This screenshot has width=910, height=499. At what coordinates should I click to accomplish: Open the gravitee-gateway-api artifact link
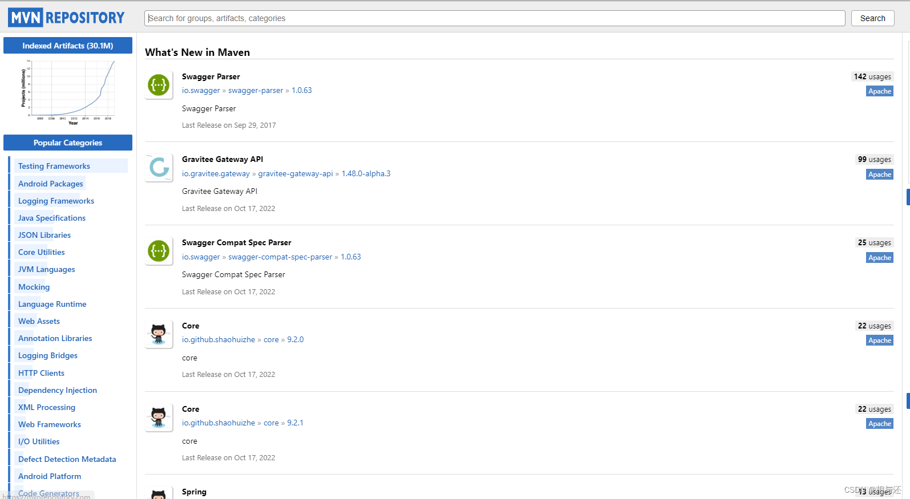pyautogui.click(x=296, y=173)
